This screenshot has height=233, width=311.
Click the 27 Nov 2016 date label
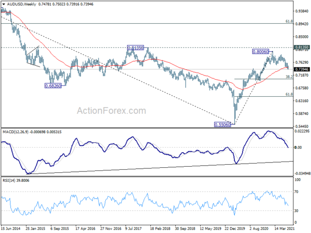pyautogui.click(x=111, y=229)
